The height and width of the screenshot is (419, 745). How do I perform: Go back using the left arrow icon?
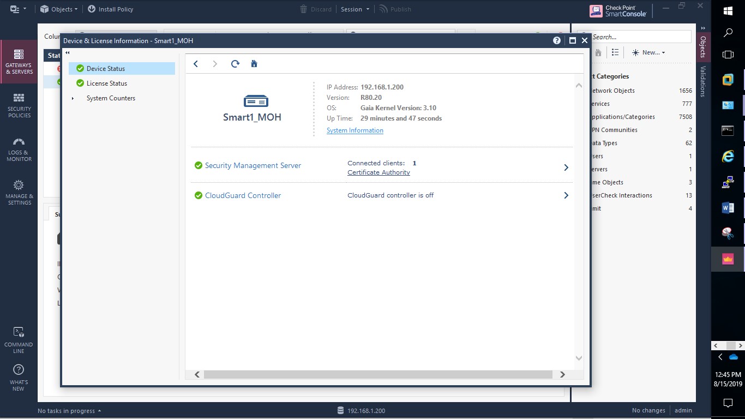point(196,64)
